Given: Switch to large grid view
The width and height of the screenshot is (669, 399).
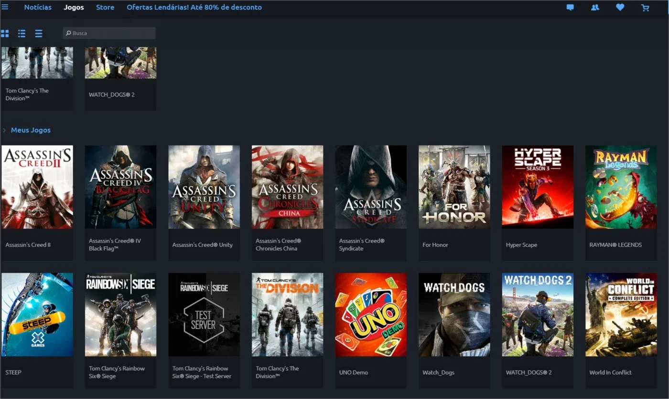Looking at the screenshot, I should tap(5, 33).
